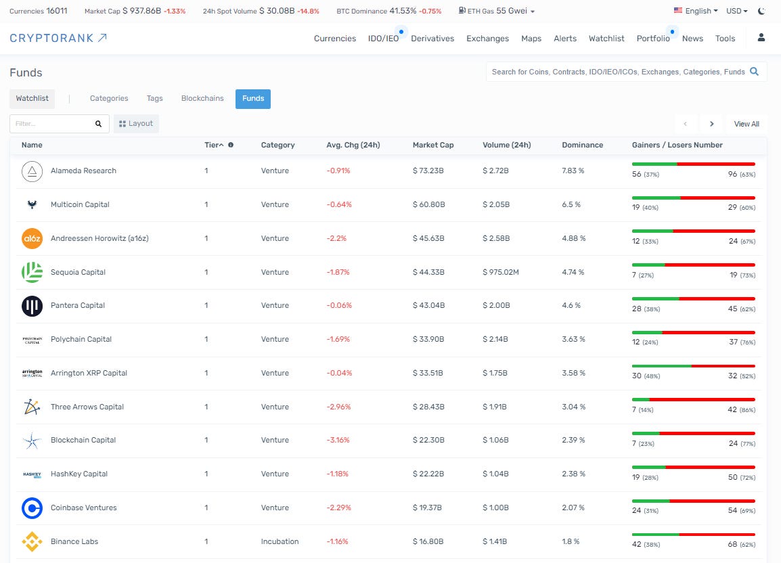Select the Binance Labs diamond logo
Viewport: 781px width, 563px height.
pos(32,541)
